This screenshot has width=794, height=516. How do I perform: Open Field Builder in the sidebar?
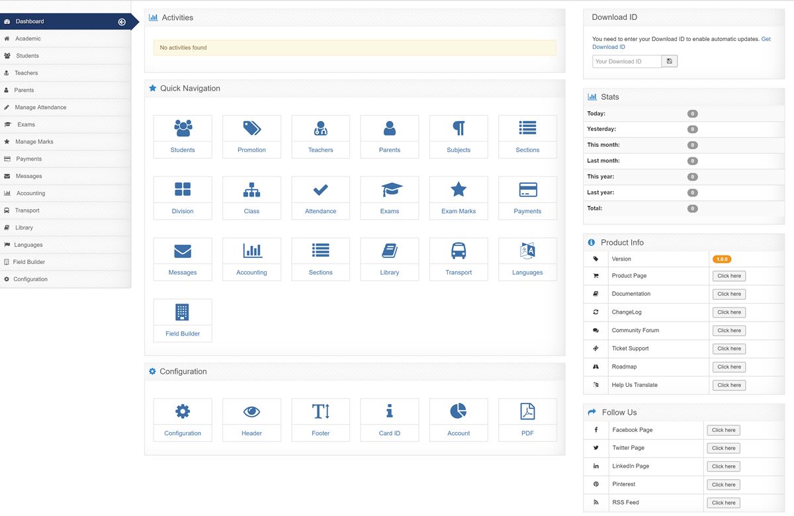(x=66, y=262)
